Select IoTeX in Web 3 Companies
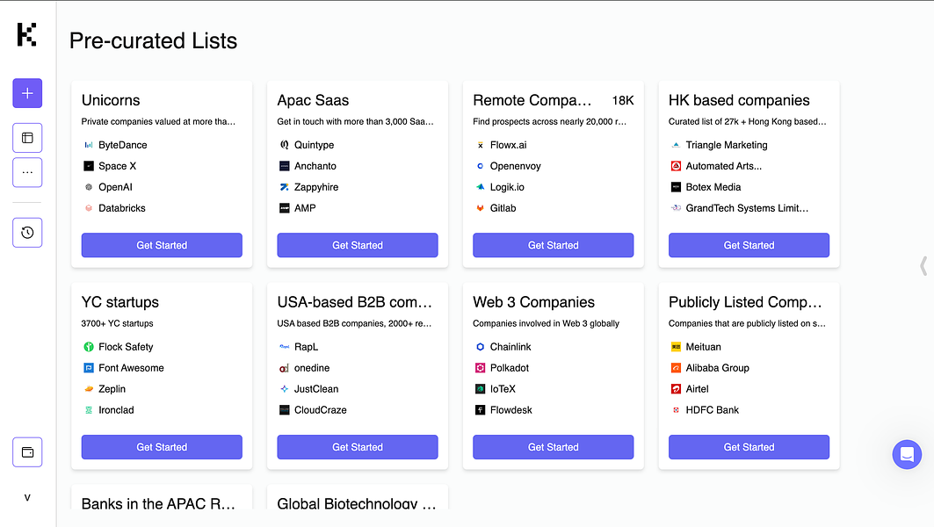The image size is (934, 527). click(x=503, y=389)
